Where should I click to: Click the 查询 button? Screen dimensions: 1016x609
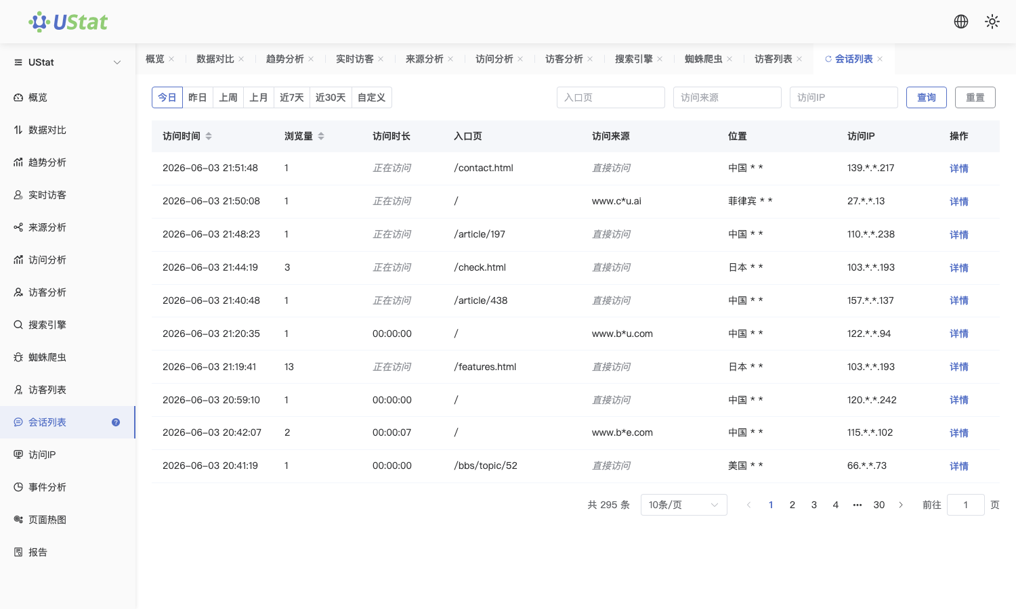(927, 97)
